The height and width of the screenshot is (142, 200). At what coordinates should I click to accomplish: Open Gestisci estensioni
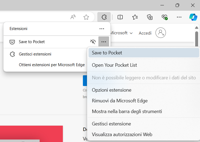35,54
